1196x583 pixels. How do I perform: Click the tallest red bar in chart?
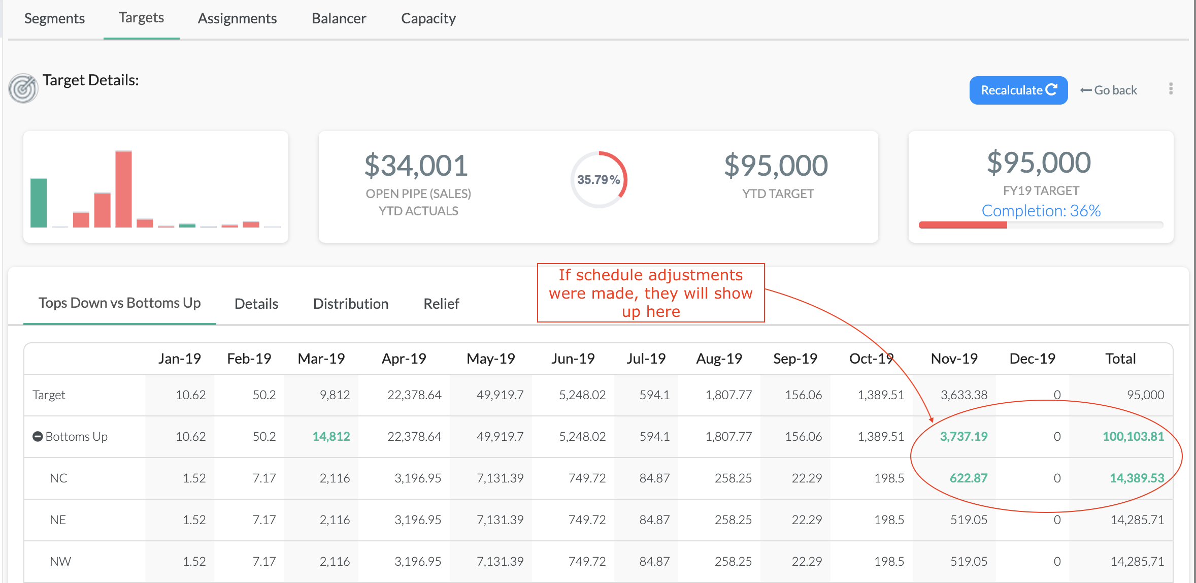click(x=123, y=189)
